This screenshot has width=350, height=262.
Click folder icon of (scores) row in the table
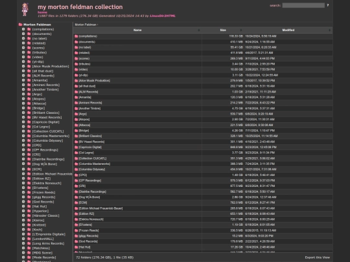(76, 58)
